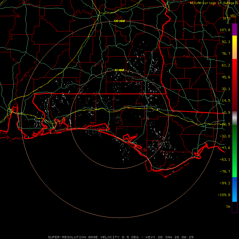The width and height of the screenshot is (239, 239).
Task: Click the purple segment of color bar
Action: click(234, 29)
